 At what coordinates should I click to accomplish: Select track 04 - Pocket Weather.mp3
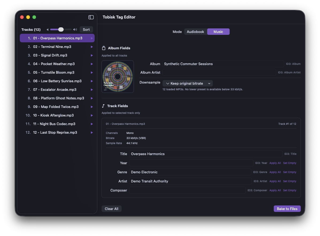tap(57, 64)
